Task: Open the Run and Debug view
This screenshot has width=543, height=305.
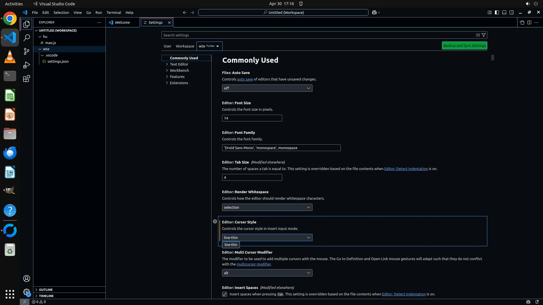Action: pyautogui.click(x=27, y=65)
